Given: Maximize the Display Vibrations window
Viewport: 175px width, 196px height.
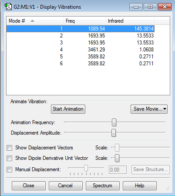Looking at the screenshot, I should coord(150,7).
